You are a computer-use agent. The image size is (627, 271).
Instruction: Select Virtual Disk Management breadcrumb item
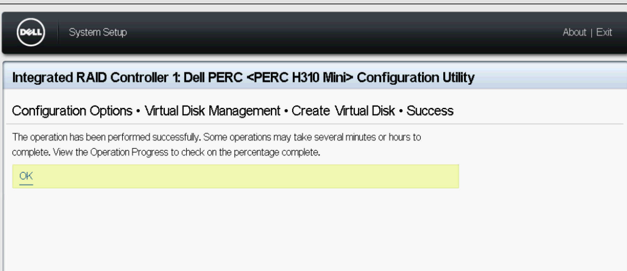212,111
